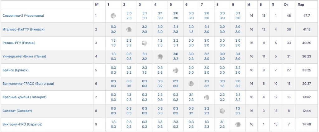Image resolution: width=319 pixels, height=132 pixels.
Task: Click the volleyball icon in Рязань-РГУ row
Action: click(145, 43)
